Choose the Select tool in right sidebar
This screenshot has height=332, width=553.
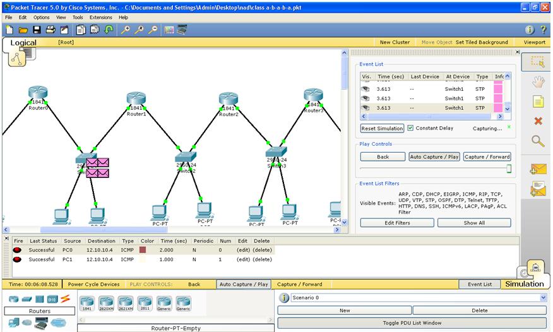click(538, 62)
